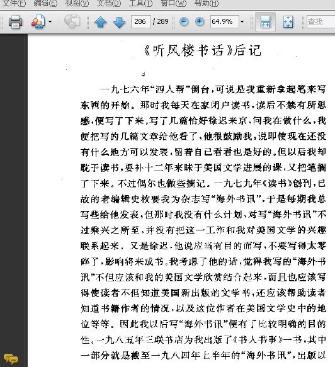Expand the collaborate icon dropdown arrow
This screenshot has width=335, height=367.
tap(50, 22)
